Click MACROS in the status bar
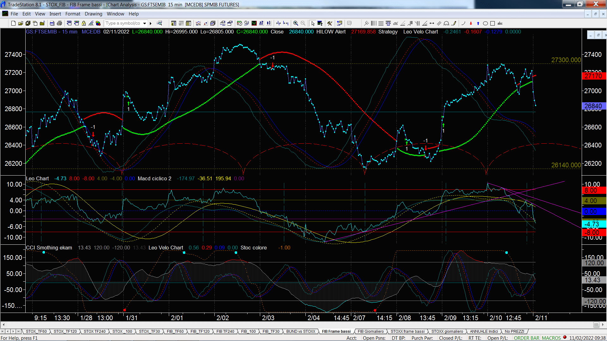 (551, 338)
